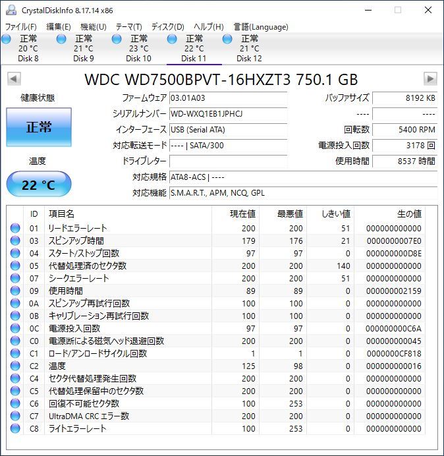The width and height of the screenshot is (444, 456).
Task: Click the 対応規格 field ATA8-ACS
Action: [304, 177]
